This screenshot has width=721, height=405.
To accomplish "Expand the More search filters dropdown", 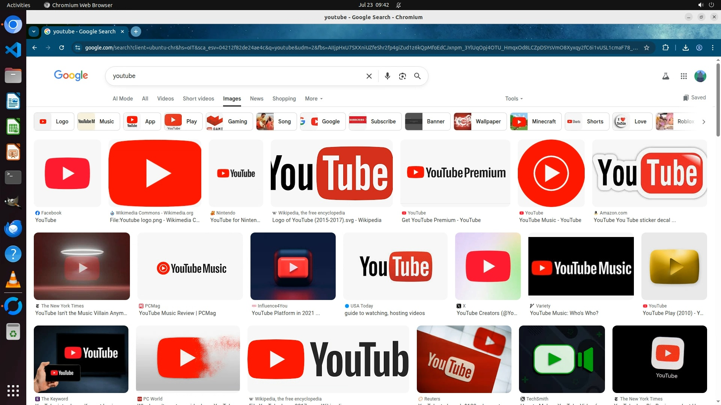I will coord(314,99).
